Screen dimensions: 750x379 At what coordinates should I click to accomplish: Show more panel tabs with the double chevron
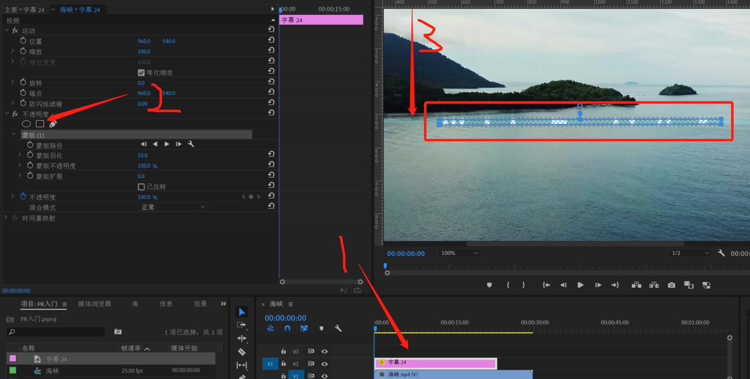[223, 304]
